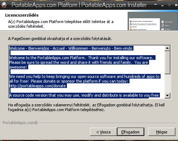Click the license scrollbar down arrow
The width and height of the screenshot is (178, 141).
(x=167, y=96)
